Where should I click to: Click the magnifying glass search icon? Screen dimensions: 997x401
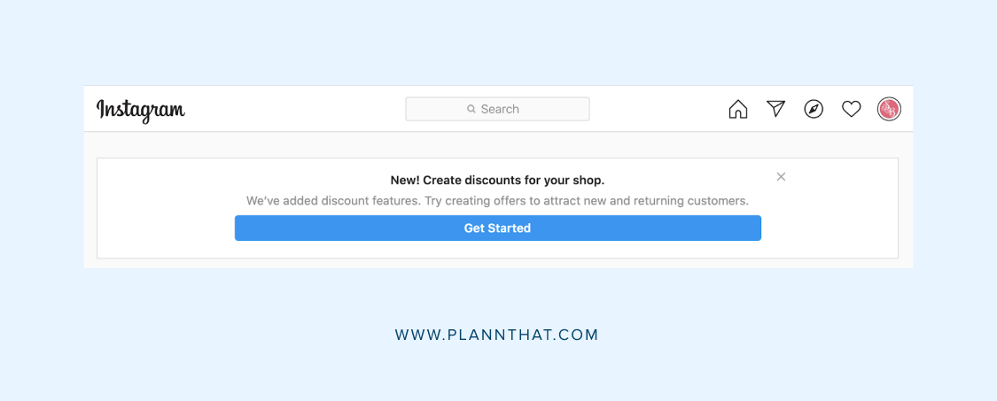(471, 109)
